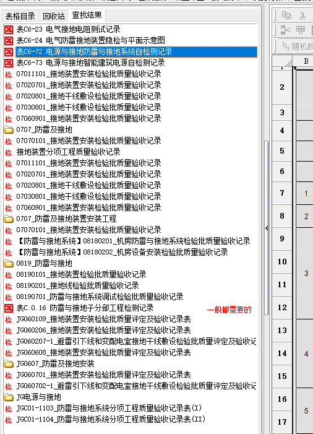Click the vertical scrollbar of results list
The height and width of the screenshot is (434, 313).
tap(267, 227)
